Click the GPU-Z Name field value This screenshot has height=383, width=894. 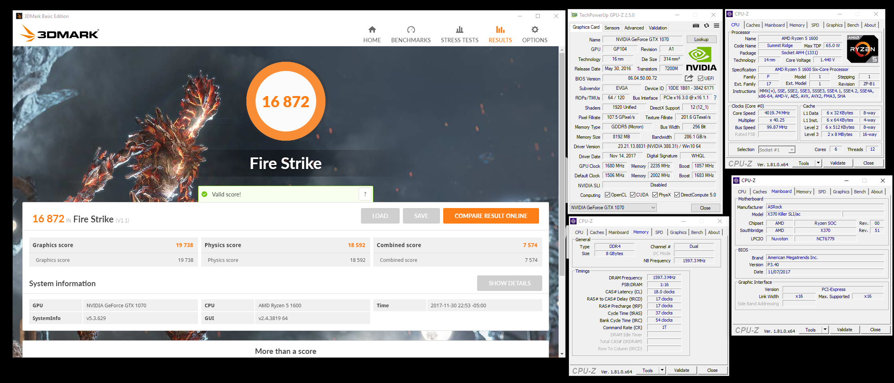(x=642, y=39)
